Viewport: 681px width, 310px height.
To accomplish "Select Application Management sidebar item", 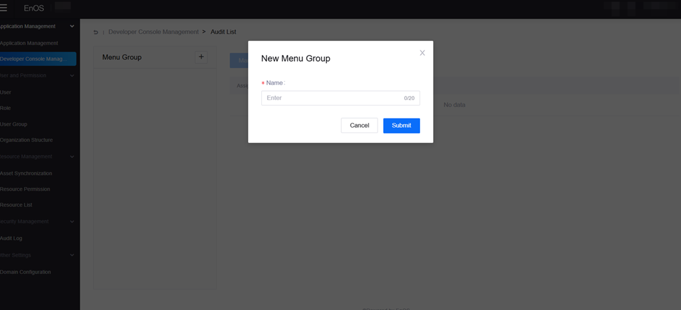I will click(x=29, y=43).
